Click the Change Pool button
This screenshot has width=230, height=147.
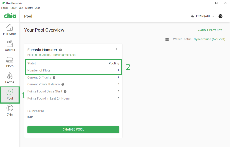[73, 129]
